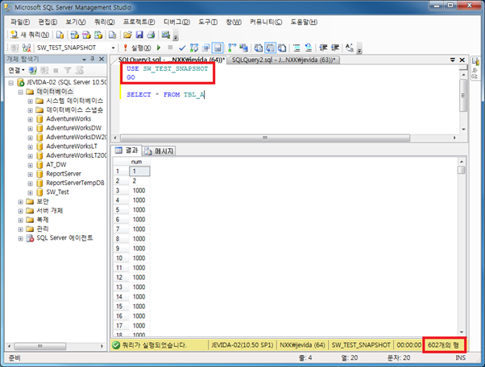Expand the SW_Test database node

30,193
